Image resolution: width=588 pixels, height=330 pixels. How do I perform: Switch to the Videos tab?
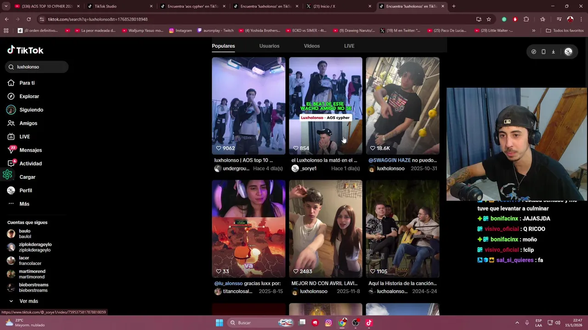coord(311,46)
